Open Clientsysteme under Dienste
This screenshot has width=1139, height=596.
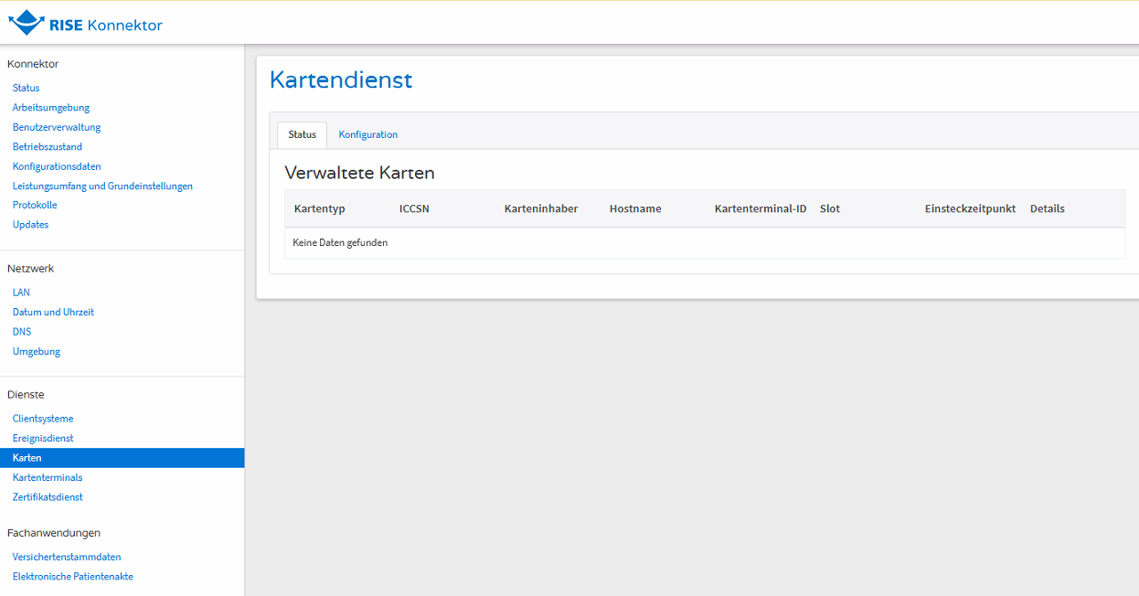coord(43,419)
